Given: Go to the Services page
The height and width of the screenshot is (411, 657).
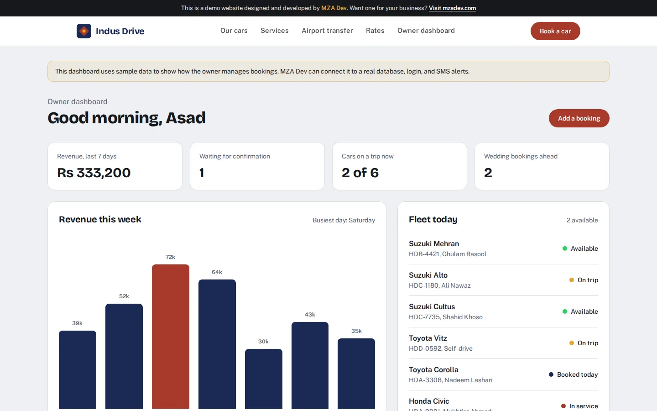Looking at the screenshot, I should (275, 31).
